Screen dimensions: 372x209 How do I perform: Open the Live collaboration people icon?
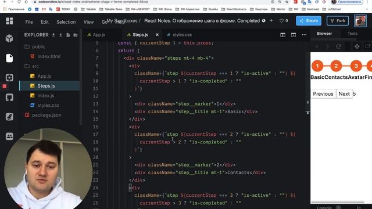pos(9,136)
